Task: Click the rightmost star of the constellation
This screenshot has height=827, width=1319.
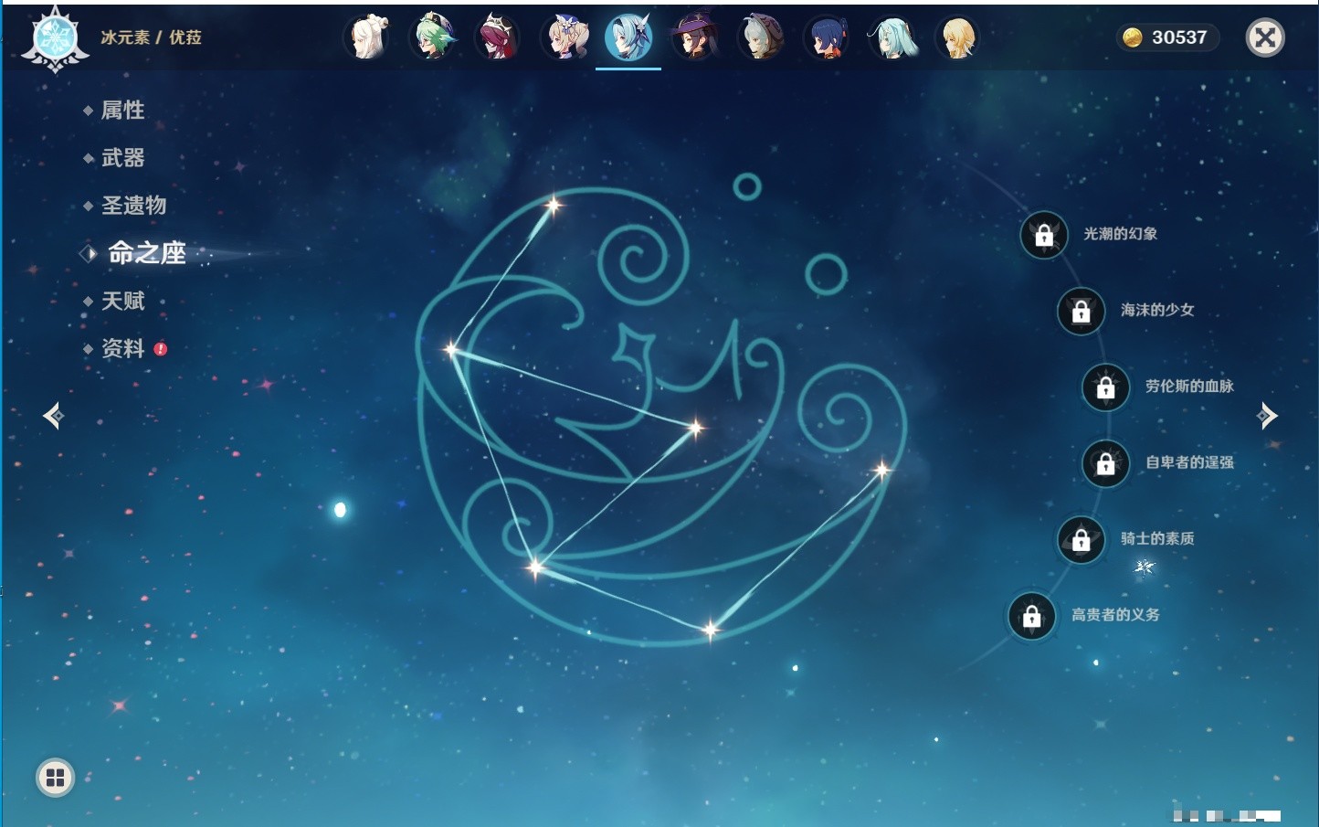Action: (x=882, y=471)
